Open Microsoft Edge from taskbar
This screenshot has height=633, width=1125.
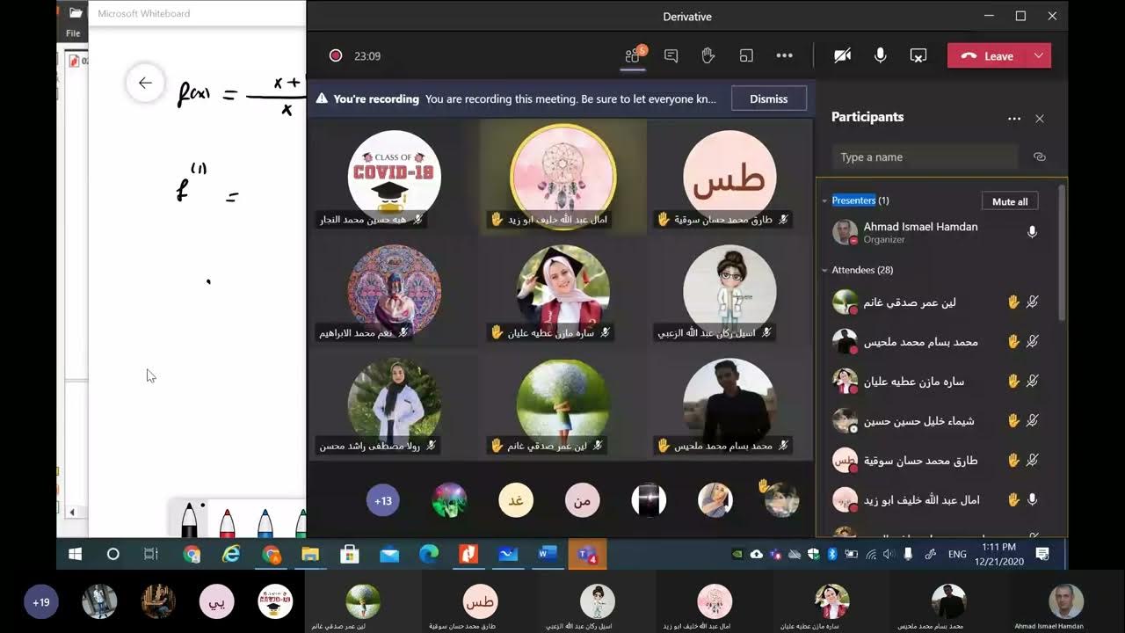429,554
